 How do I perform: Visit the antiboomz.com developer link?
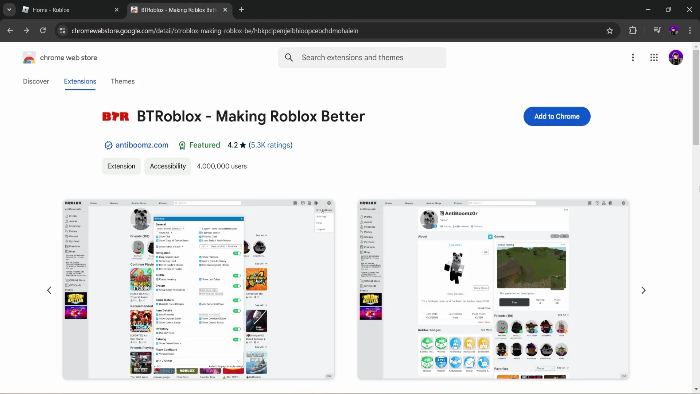[x=141, y=145]
